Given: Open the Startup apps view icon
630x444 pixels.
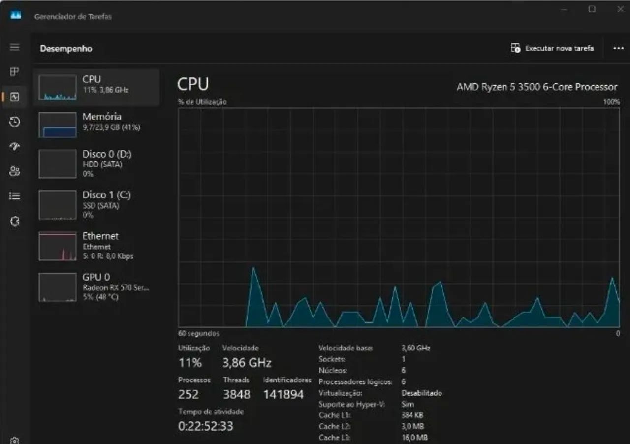Looking at the screenshot, I should pos(14,146).
